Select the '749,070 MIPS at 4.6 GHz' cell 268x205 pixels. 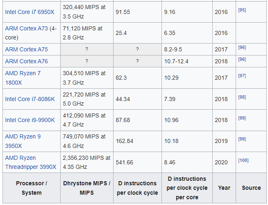tap(87, 141)
